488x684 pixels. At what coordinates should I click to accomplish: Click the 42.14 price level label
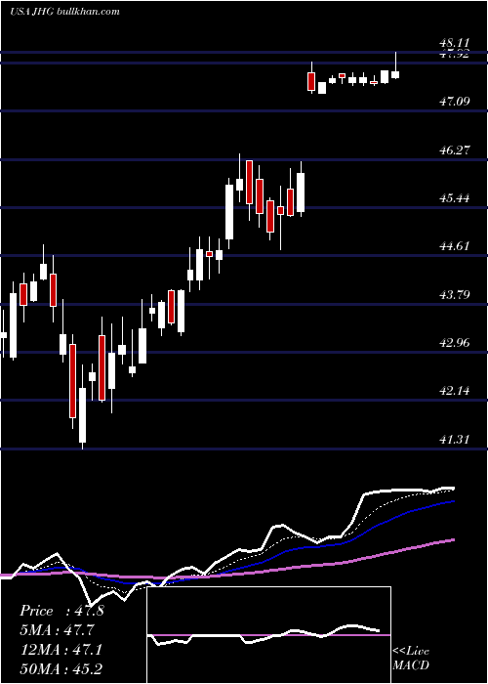[455, 391]
